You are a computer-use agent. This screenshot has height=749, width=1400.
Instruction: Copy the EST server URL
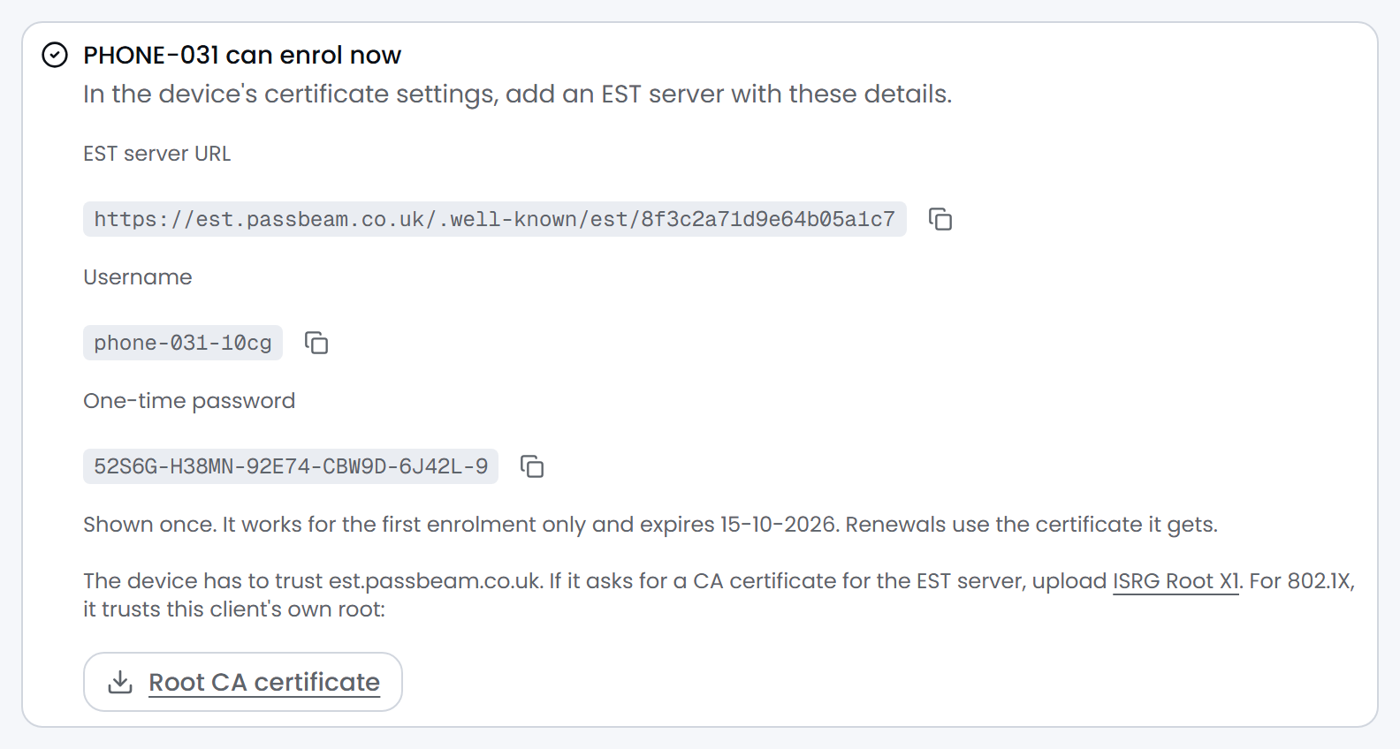[x=940, y=219]
